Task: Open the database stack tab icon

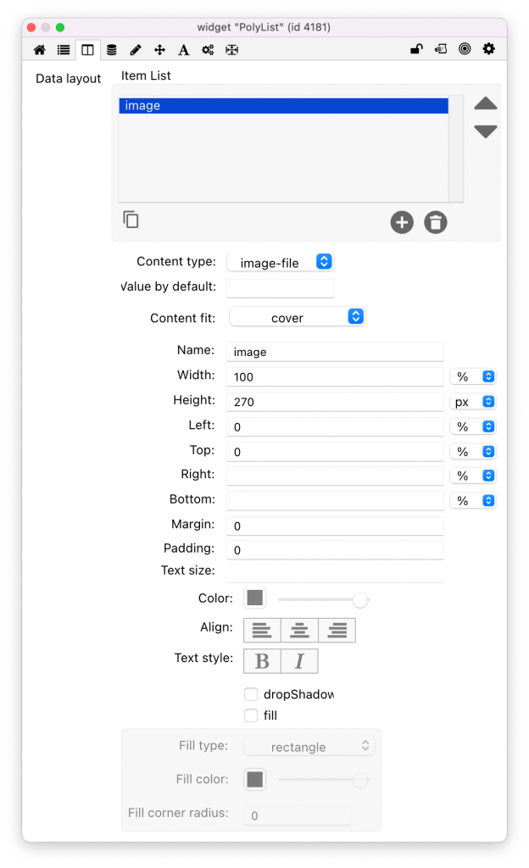Action: point(111,50)
